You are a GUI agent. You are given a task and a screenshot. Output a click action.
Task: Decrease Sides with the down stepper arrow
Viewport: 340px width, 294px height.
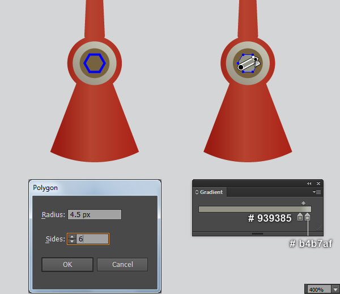pyautogui.click(x=72, y=241)
